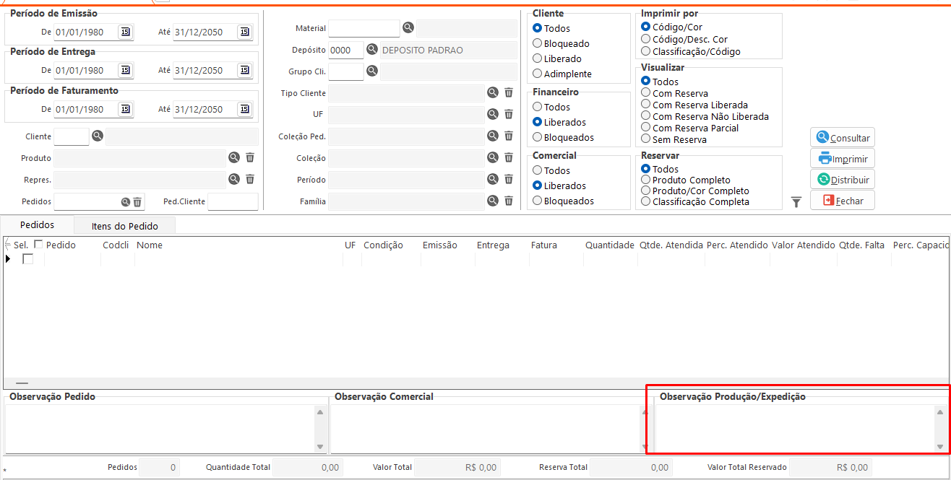The image size is (951, 480).
Task: Click the funnel filter icon
Action: [x=796, y=203]
